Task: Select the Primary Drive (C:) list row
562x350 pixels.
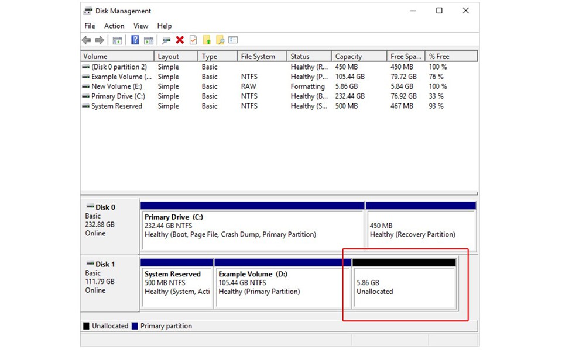Action: [x=279, y=96]
